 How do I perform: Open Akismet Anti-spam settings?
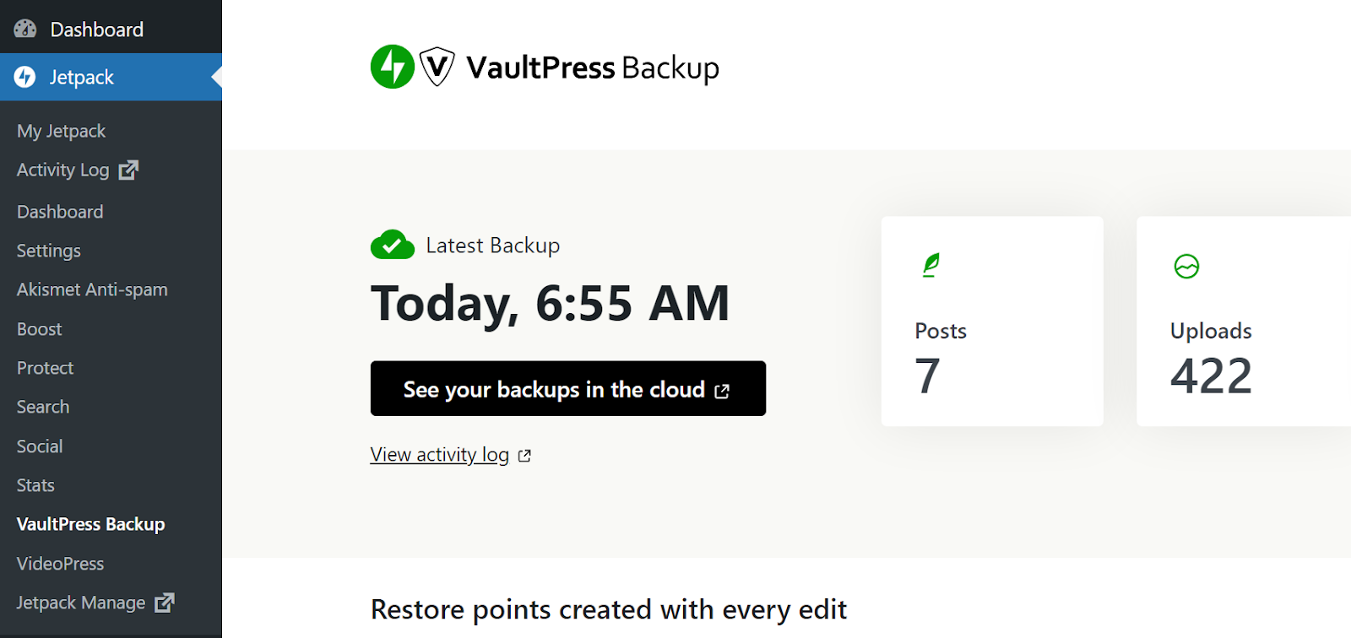(x=91, y=289)
